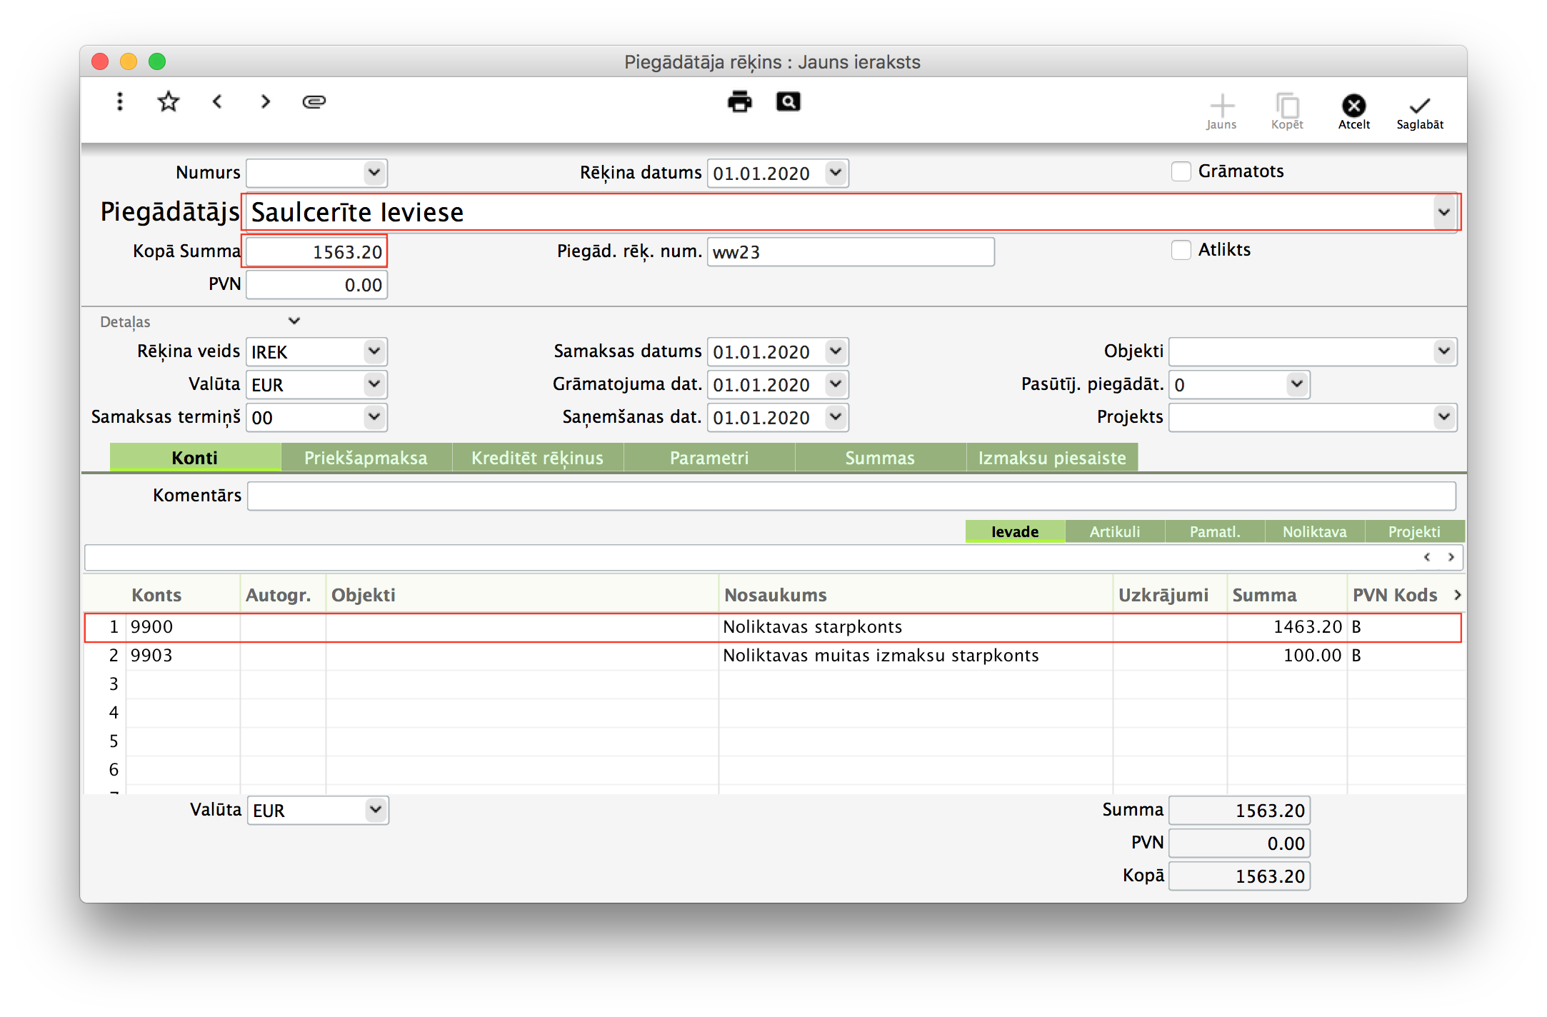Cancel changes with Atcelt
This screenshot has width=1547, height=1017.
tap(1354, 112)
